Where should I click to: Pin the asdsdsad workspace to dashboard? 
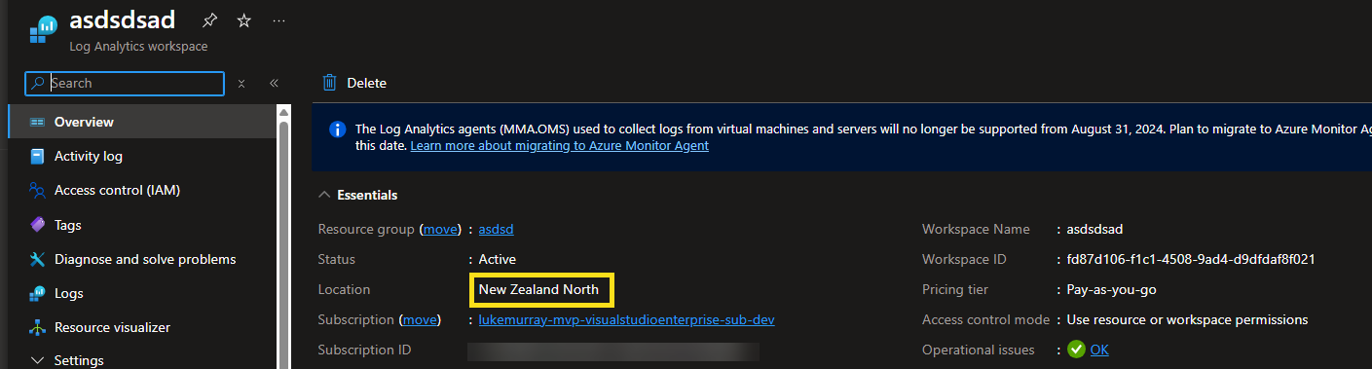[209, 20]
